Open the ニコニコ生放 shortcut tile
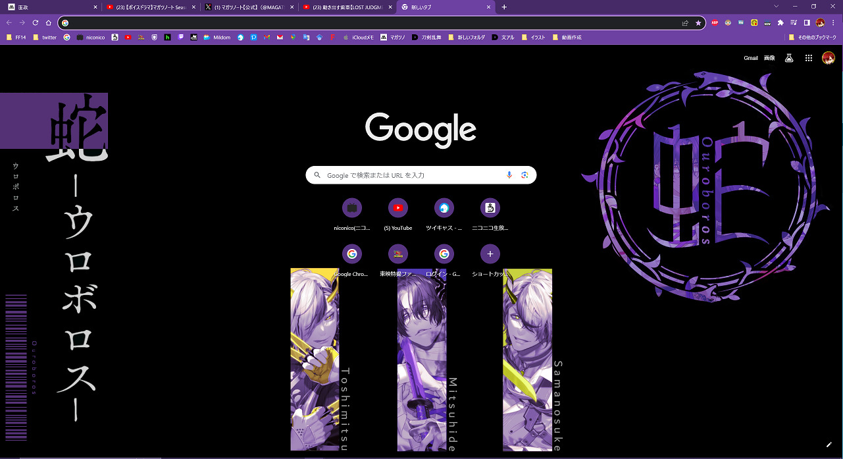 [x=490, y=213]
